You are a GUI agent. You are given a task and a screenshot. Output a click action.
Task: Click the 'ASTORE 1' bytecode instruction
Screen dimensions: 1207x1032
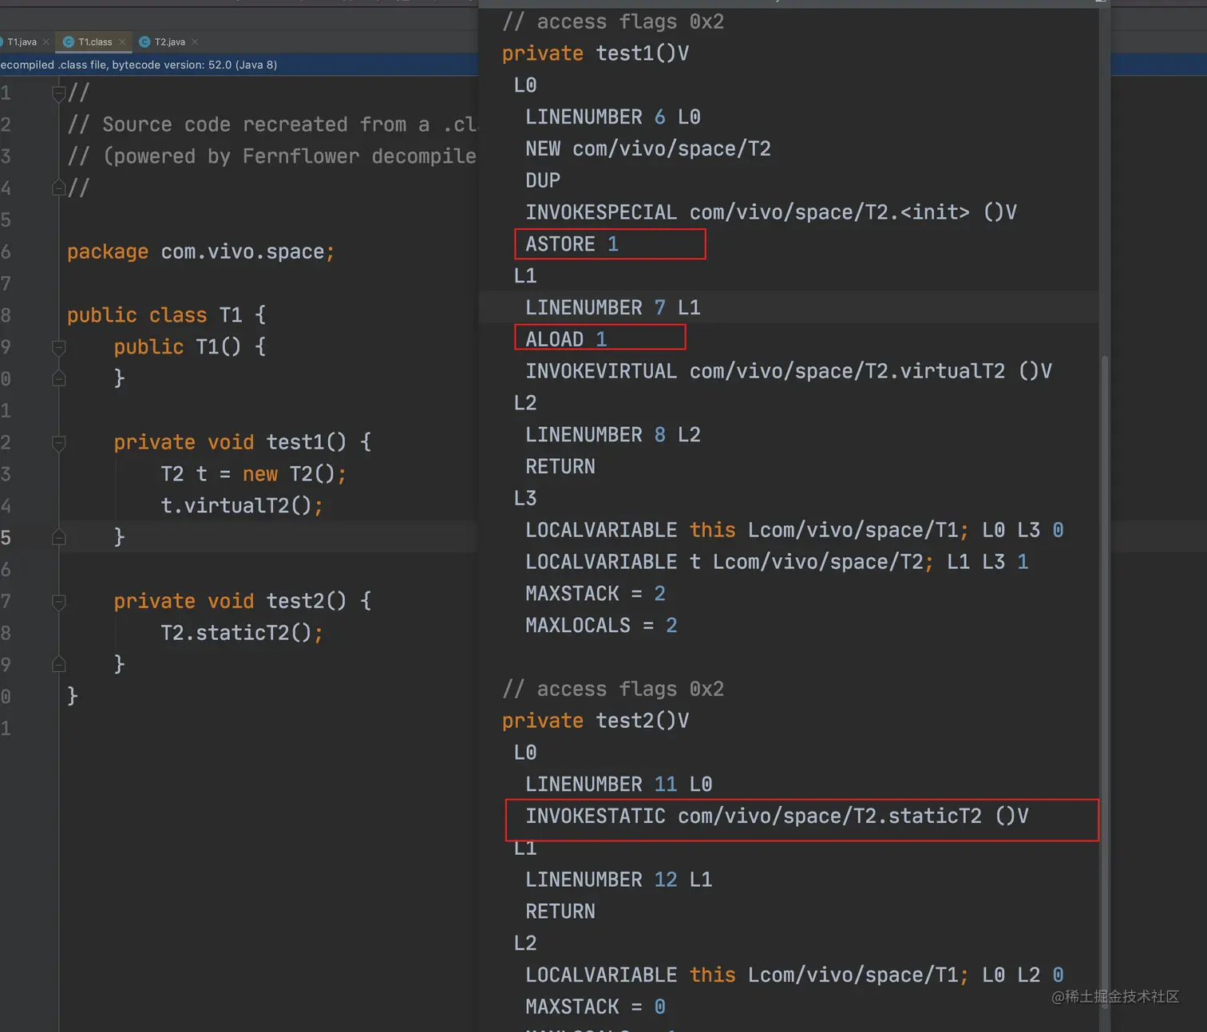point(572,244)
